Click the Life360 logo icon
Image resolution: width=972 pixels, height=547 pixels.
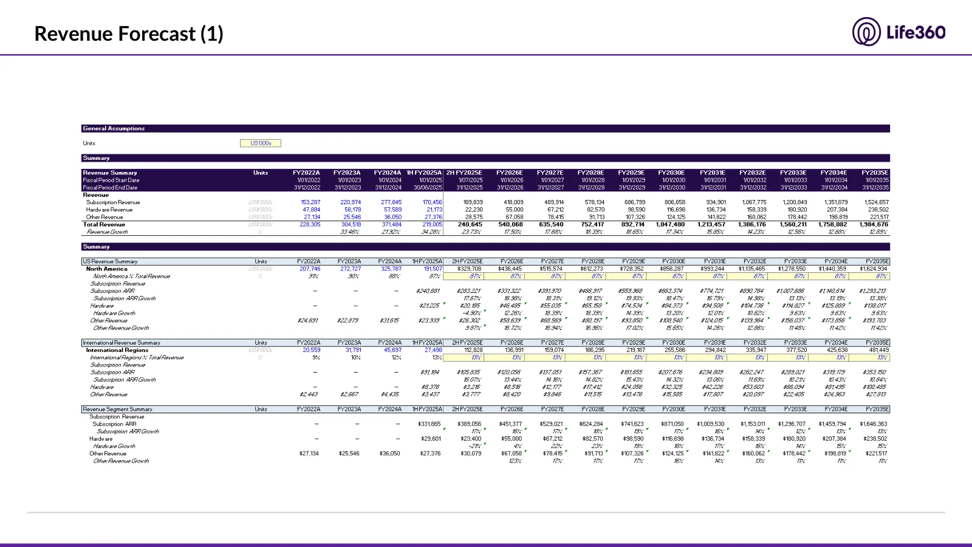tap(866, 32)
